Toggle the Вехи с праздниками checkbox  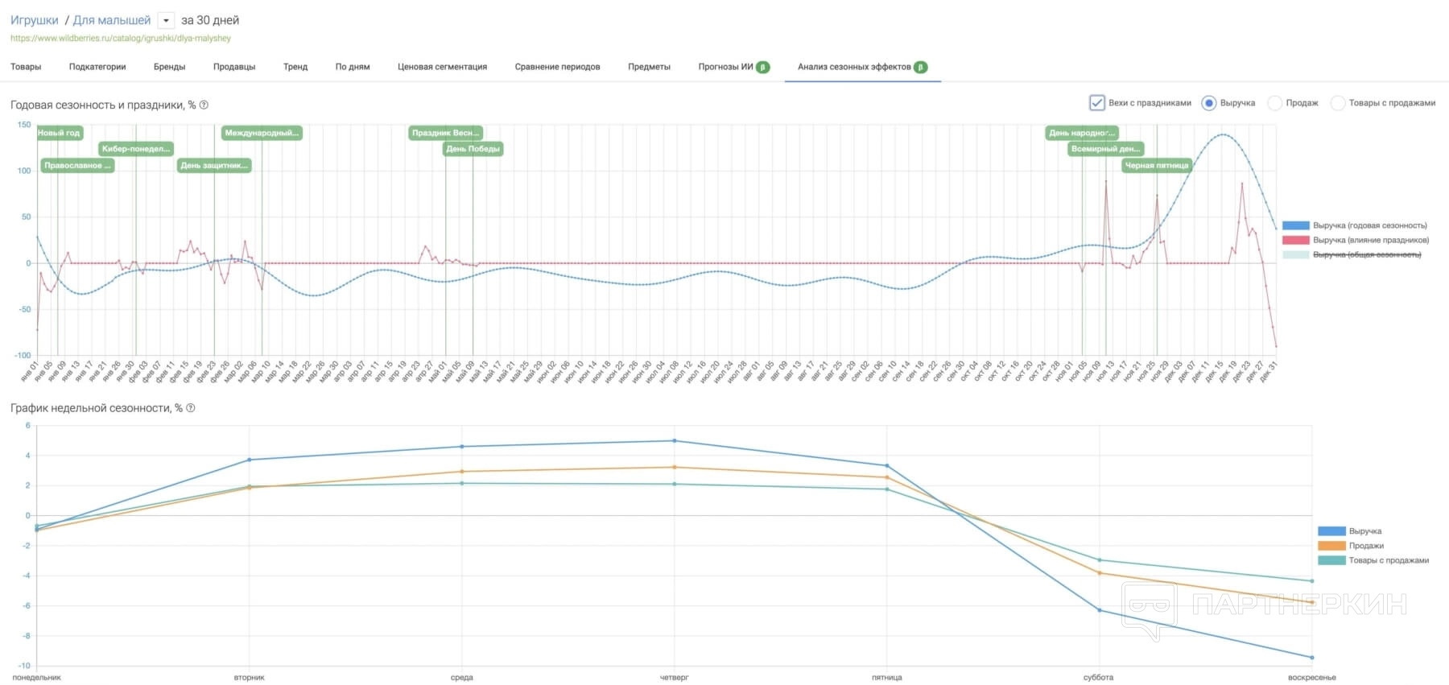coord(1096,103)
